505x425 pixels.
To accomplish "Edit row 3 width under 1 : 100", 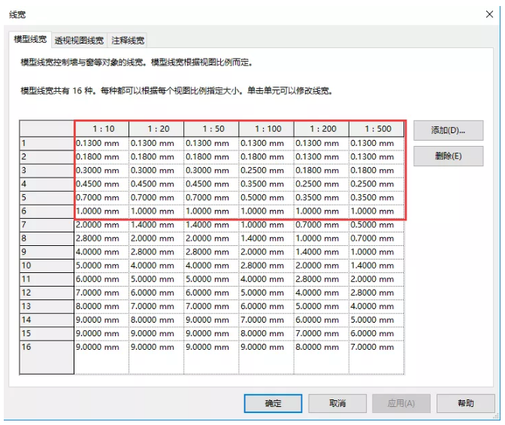I will click(x=266, y=170).
